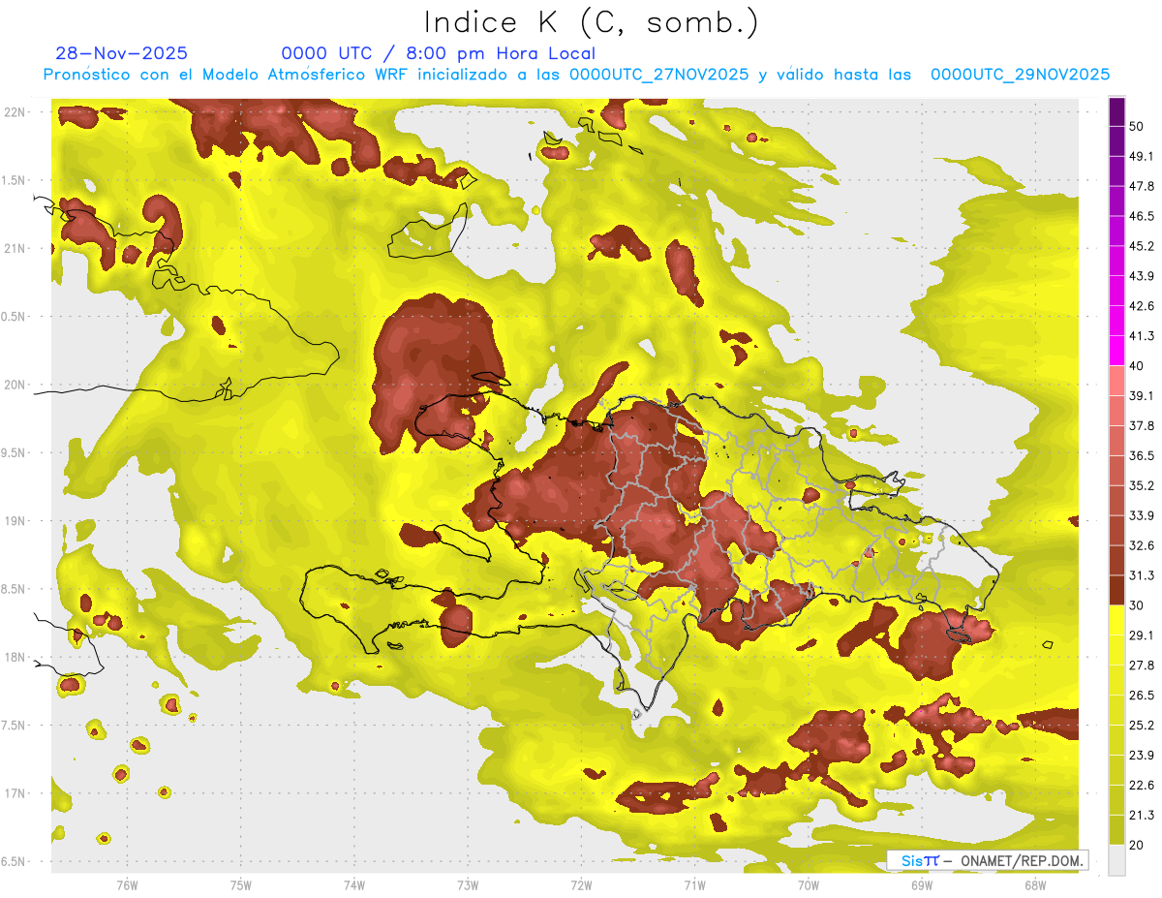Image resolution: width=1162 pixels, height=898 pixels.
Task: Click the "21.3" color scale label
Action: point(1142,815)
